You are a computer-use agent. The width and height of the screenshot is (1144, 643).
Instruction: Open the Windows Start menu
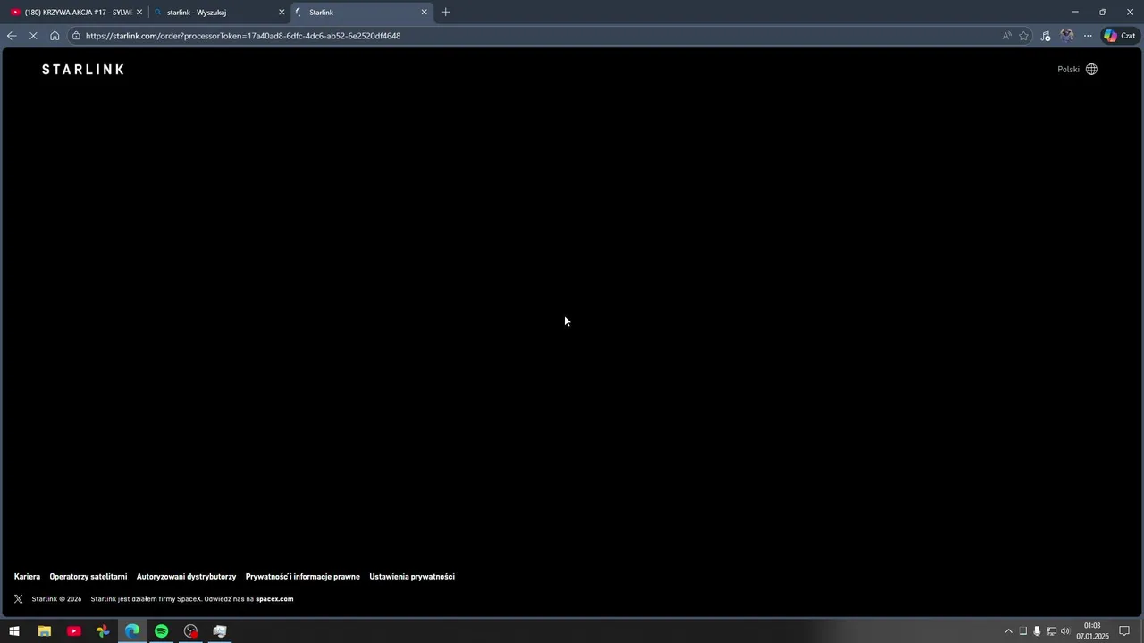(x=14, y=631)
